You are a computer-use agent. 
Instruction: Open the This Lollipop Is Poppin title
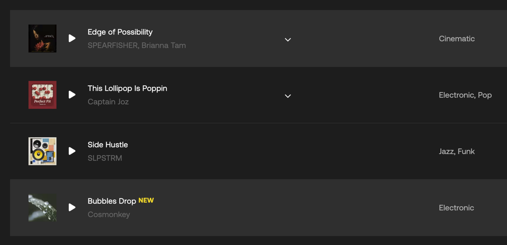[x=127, y=88]
